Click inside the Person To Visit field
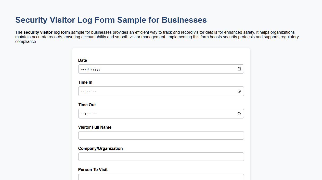Viewport: 322px width, 180px height. [161, 177]
